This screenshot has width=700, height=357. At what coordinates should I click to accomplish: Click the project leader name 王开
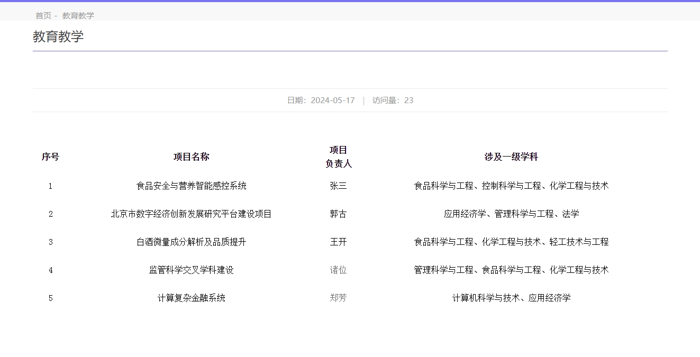coord(338,242)
